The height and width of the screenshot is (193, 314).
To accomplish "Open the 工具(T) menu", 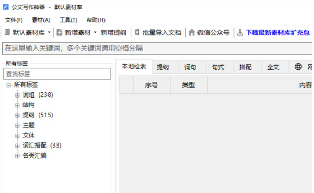I will coord(68,20).
